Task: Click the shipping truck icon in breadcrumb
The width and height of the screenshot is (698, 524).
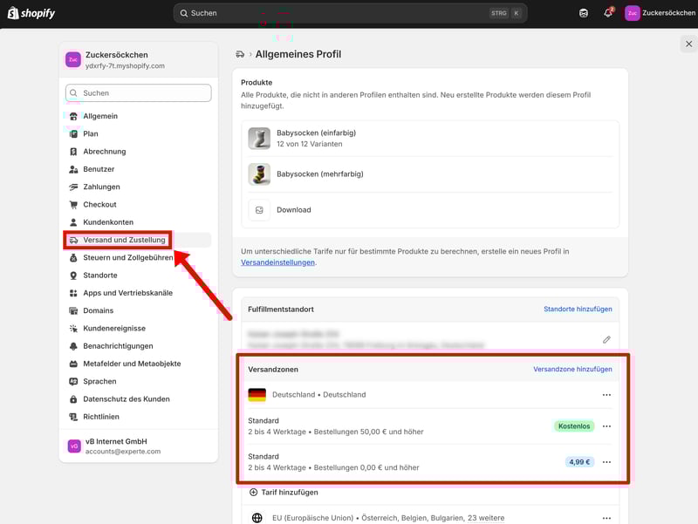Action: tap(240, 54)
